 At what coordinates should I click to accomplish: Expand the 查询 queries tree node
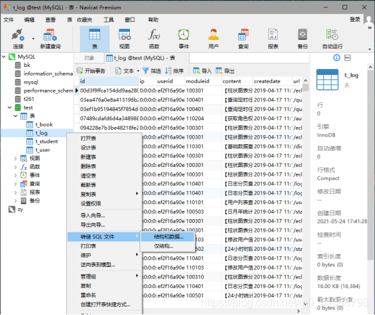click(16, 184)
